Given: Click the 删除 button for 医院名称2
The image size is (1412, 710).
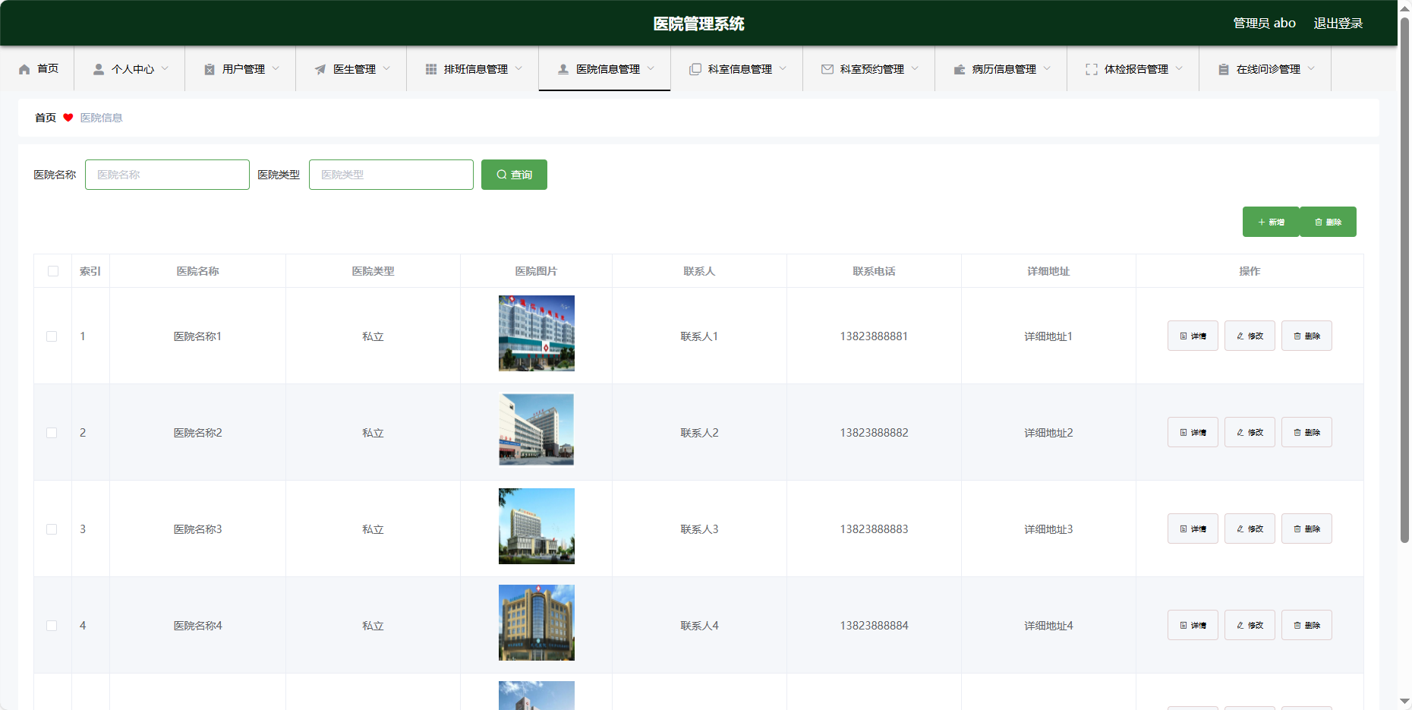Looking at the screenshot, I should tap(1306, 432).
